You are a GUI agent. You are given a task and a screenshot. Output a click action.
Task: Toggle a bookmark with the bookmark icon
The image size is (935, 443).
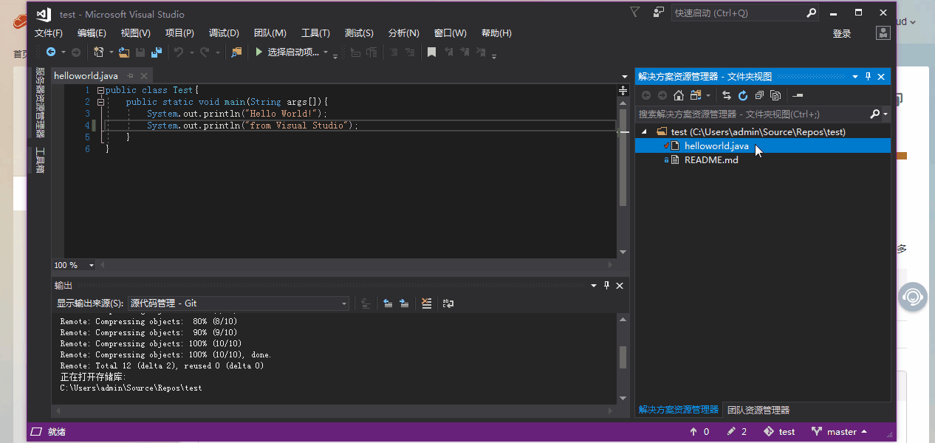[x=432, y=52]
